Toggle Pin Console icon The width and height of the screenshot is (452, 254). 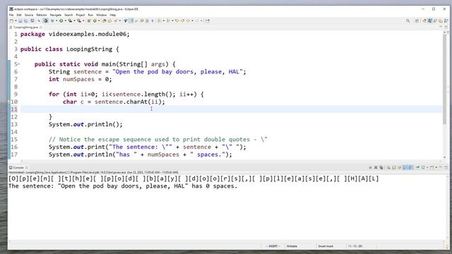[x=417, y=167]
